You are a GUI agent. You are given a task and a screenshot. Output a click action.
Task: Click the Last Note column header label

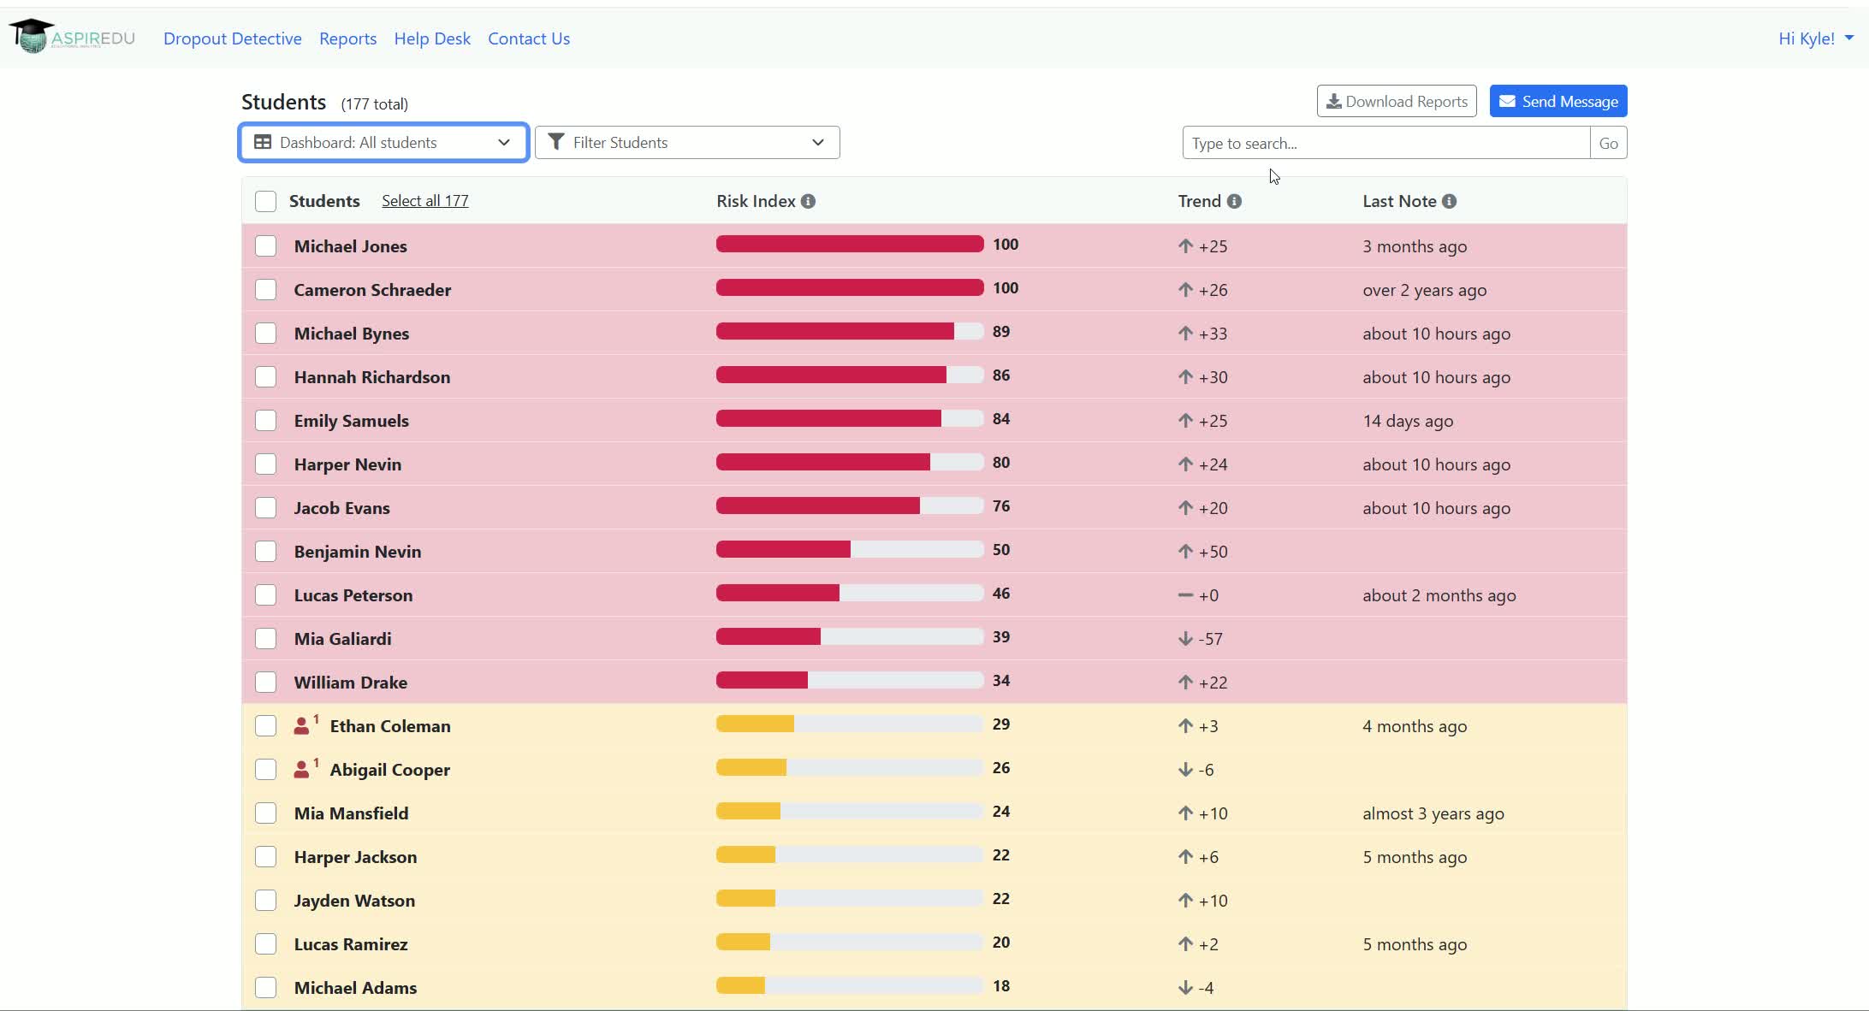pyautogui.click(x=1400, y=201)
